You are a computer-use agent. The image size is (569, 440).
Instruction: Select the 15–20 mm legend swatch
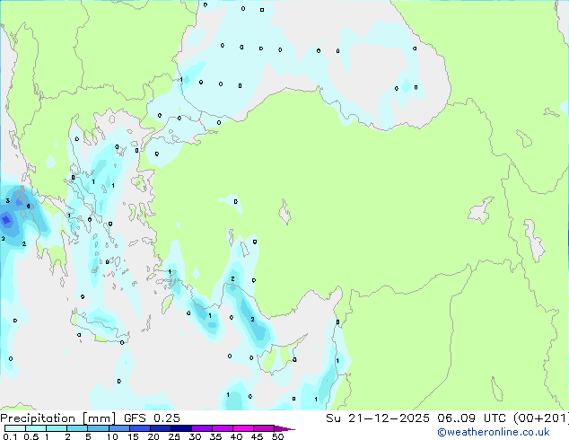[139, 428]
